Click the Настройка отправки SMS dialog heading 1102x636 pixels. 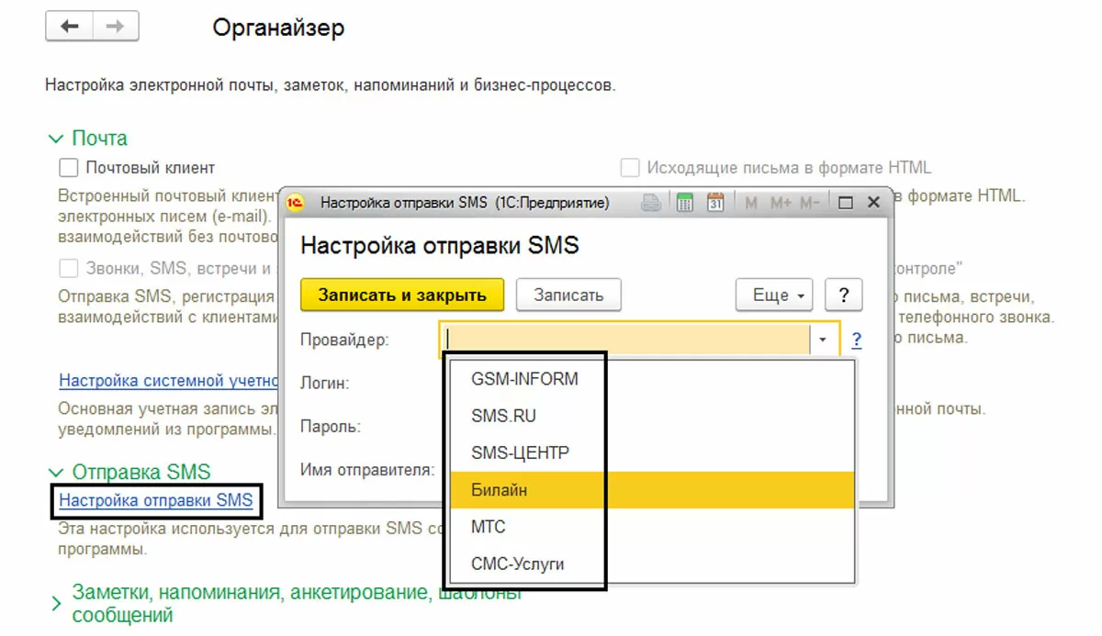pyautogui.click(x=440, y=246)
